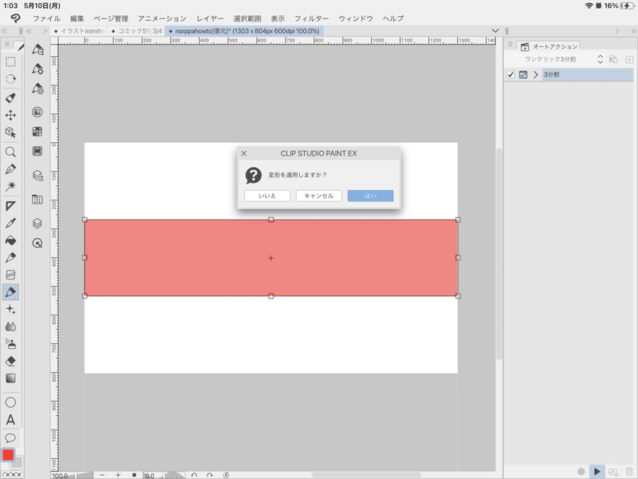Select the highlighted Brush tool
The height and width of the screenshot is (479, 638).
point(10,291)
